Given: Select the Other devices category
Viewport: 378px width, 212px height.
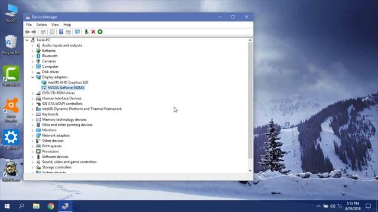Looking at the screenshot, I should (x=53, y=141).
